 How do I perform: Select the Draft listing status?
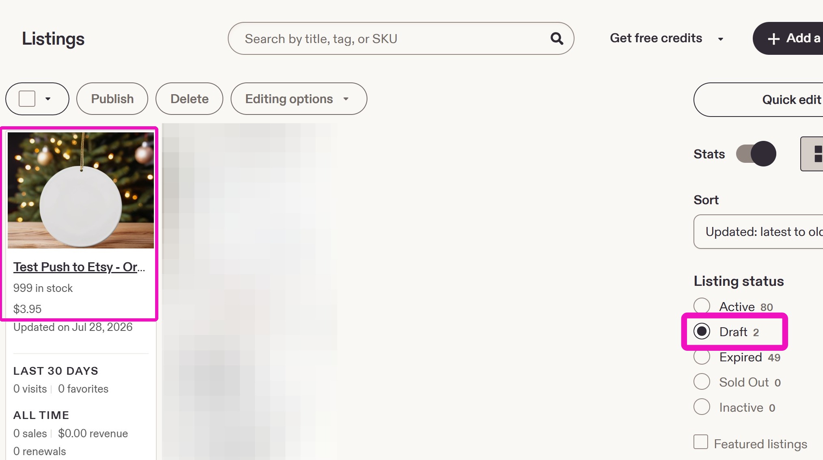[702, 331]
